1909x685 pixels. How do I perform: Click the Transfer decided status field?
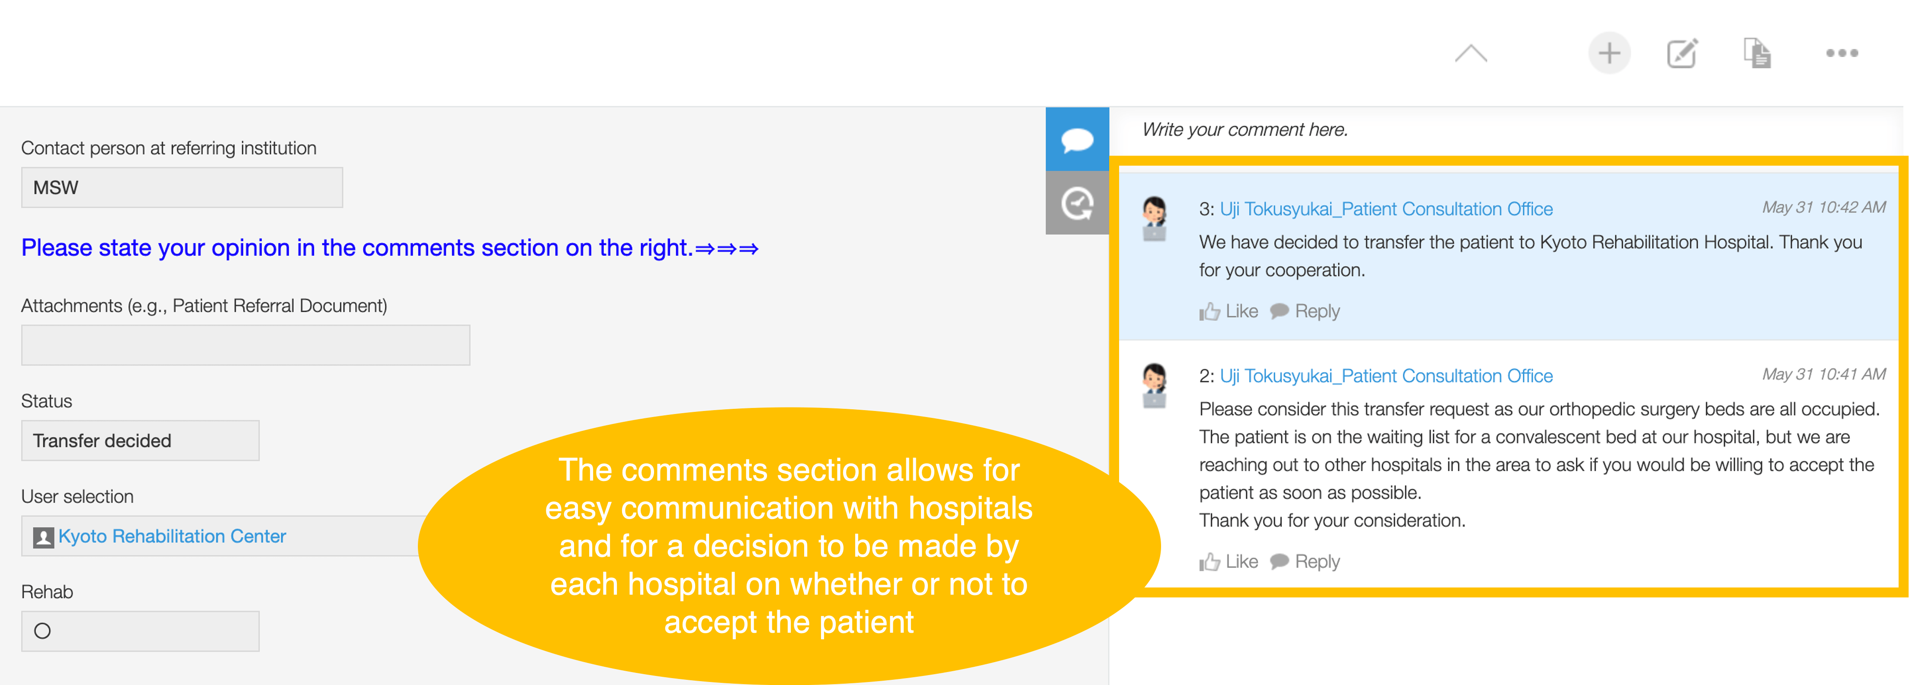(140, 441)
